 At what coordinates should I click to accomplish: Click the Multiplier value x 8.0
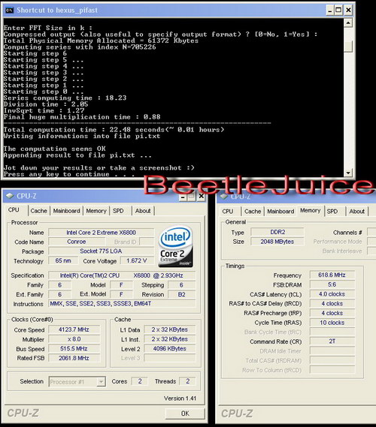coord(74,339)
